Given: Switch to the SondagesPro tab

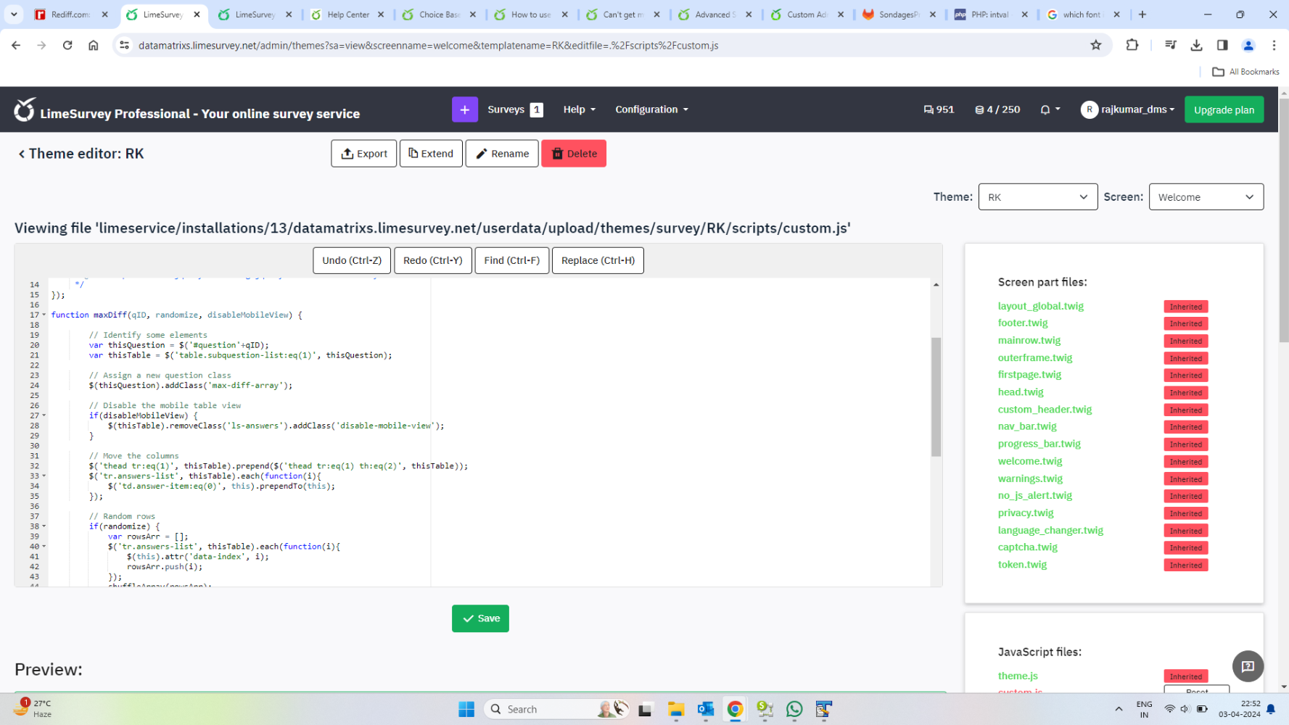Looking at the screenshot, I should 899,14.
